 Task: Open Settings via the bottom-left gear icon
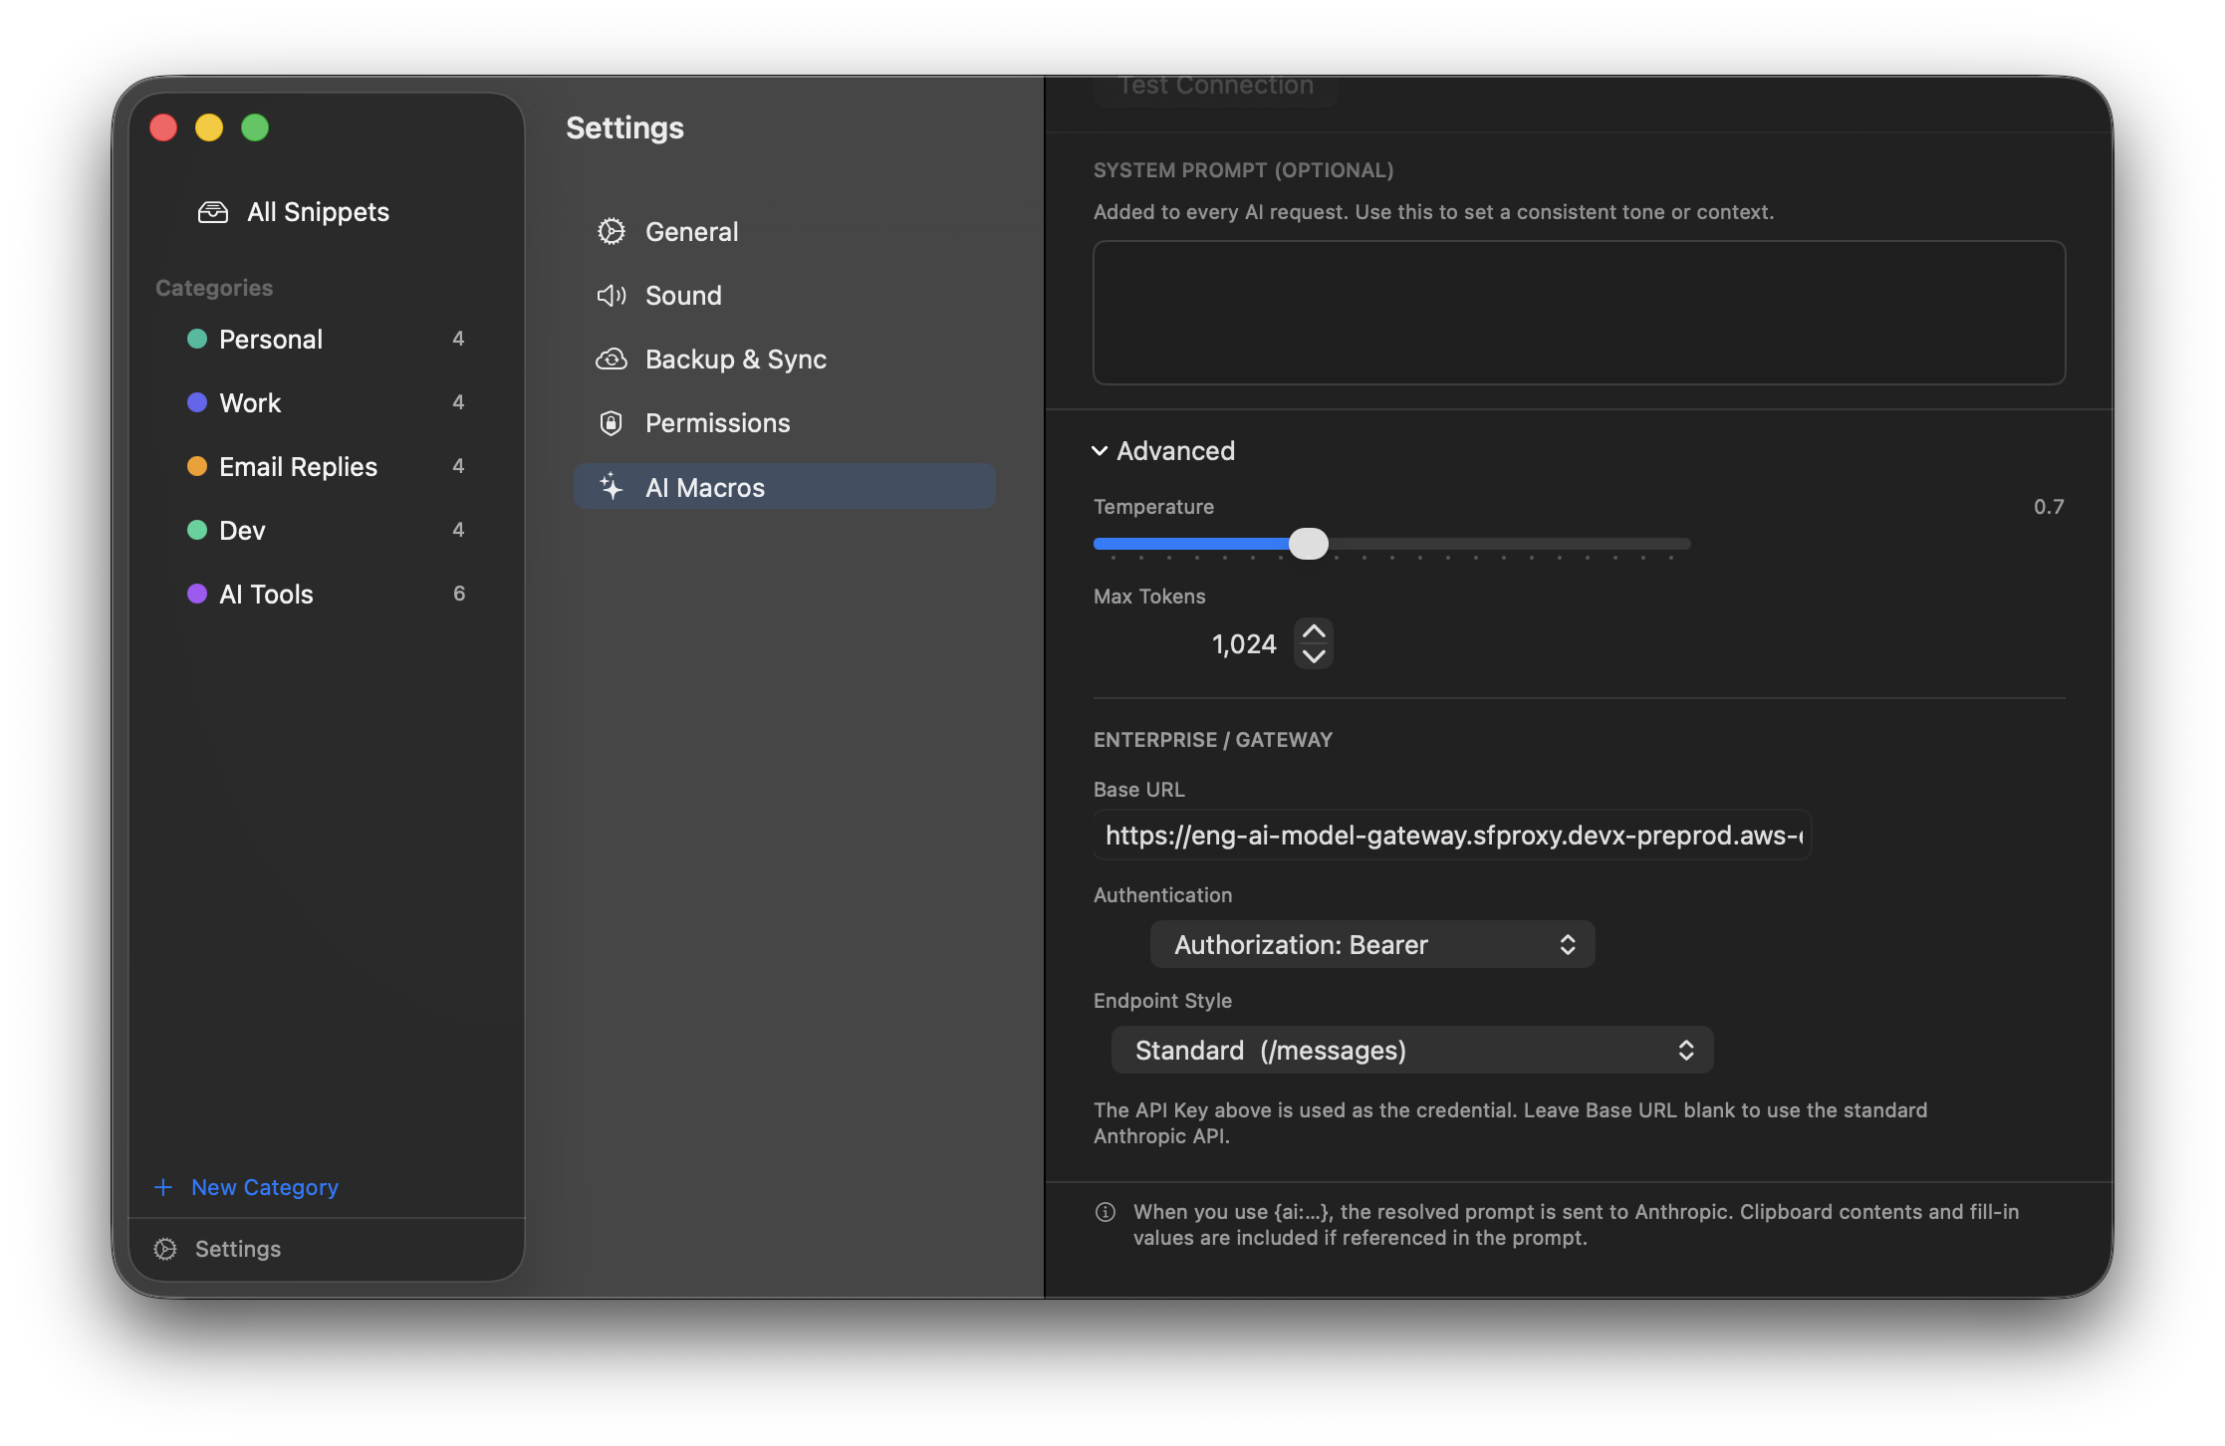(164, 1249)
